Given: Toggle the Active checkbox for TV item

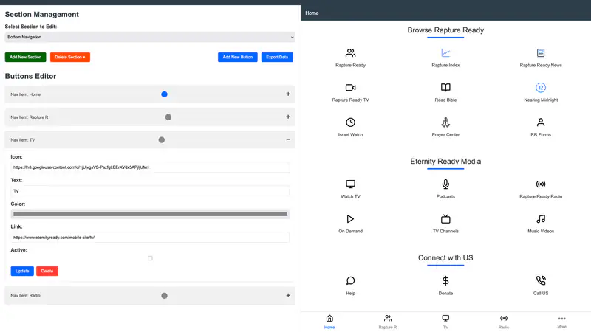Looking at the screenshot, I should pos(150,258).
